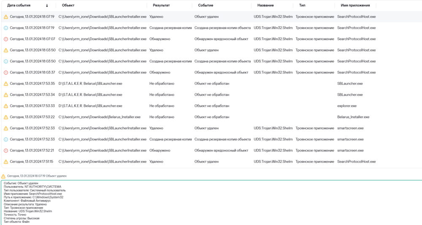Click details line 'Точность: Точно'
Image resolution: width=422 pixels, height=225 pixels.
coord(15,215)
